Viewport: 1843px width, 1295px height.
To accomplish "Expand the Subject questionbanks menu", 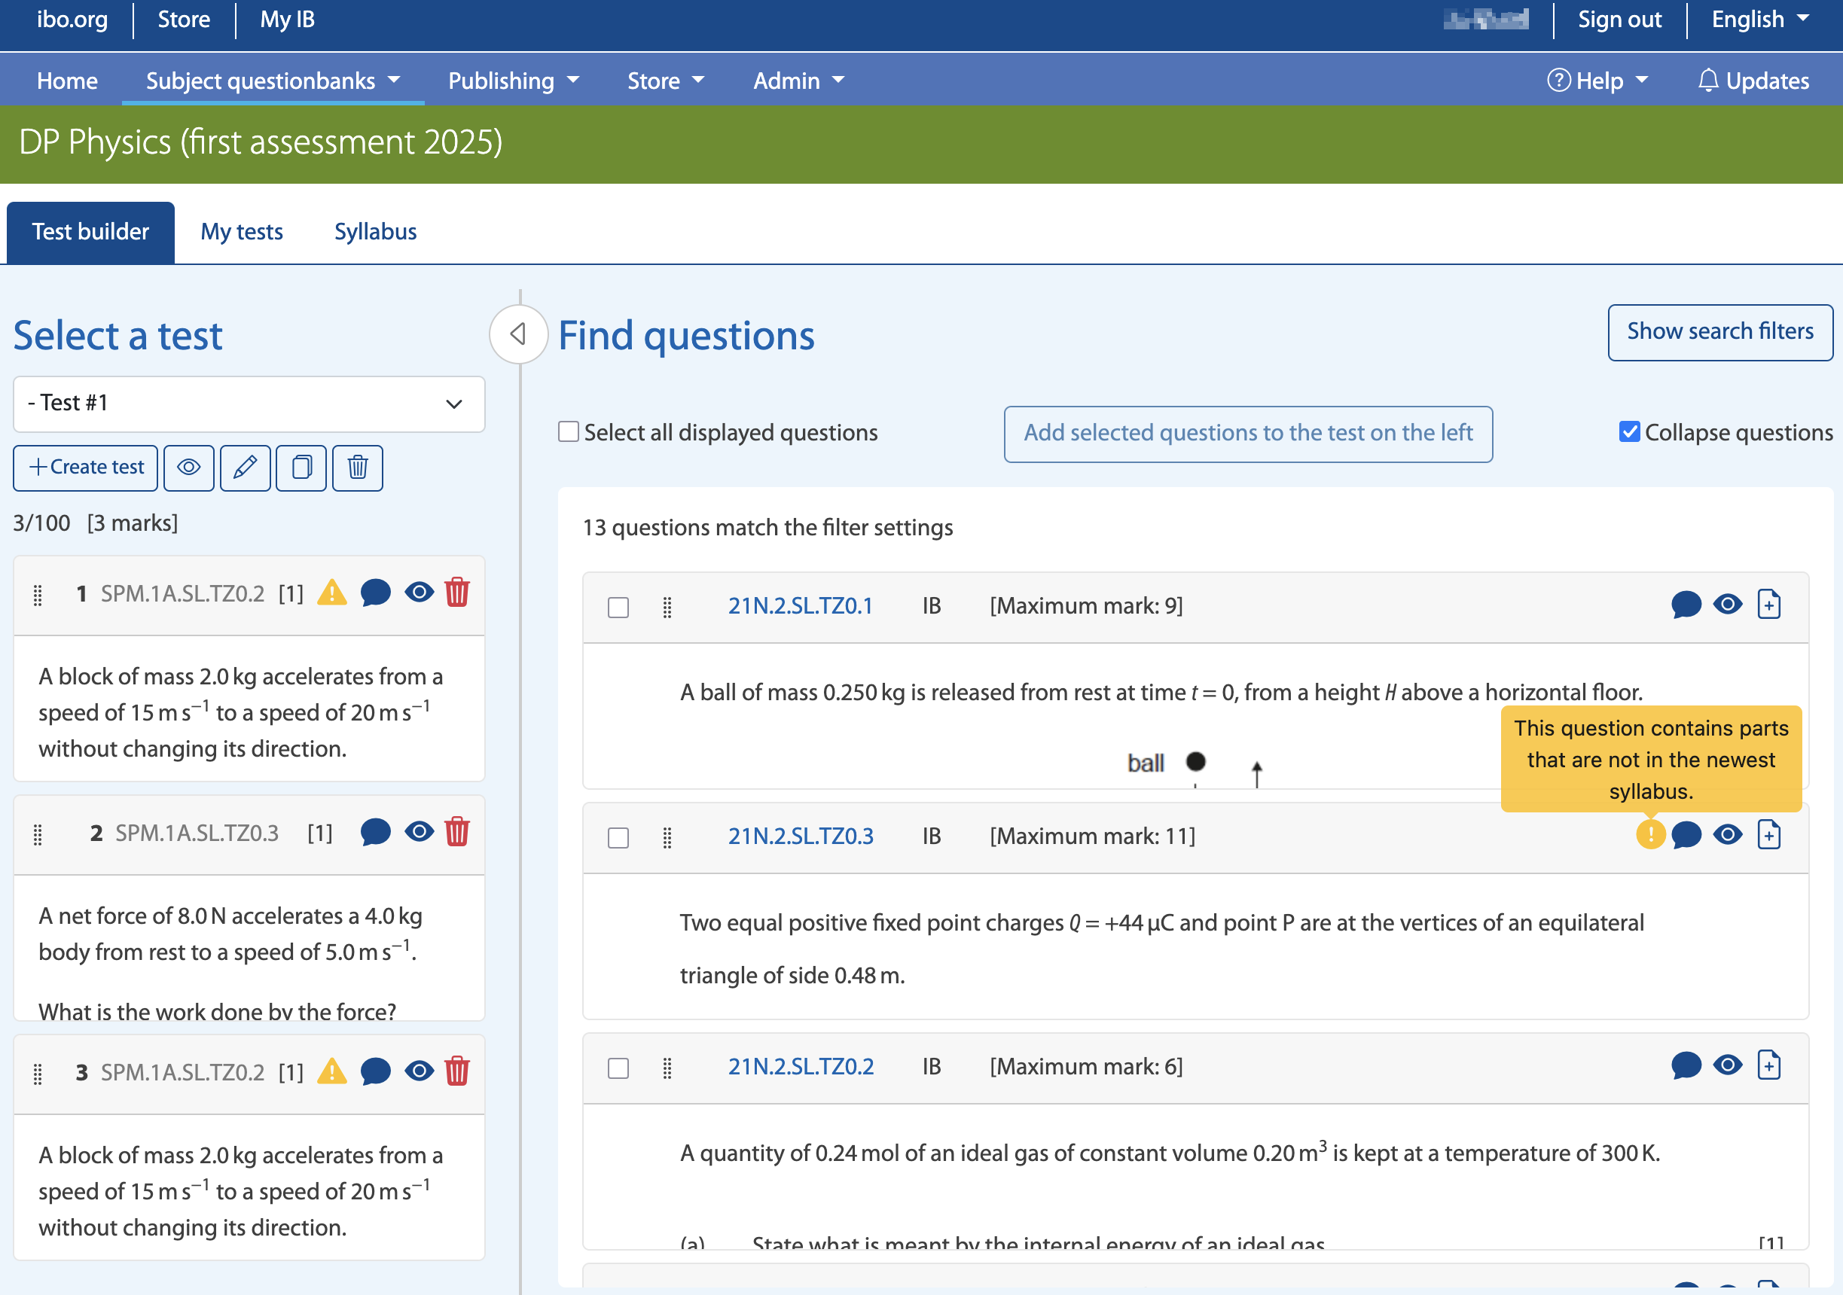I will click(272, 81).
